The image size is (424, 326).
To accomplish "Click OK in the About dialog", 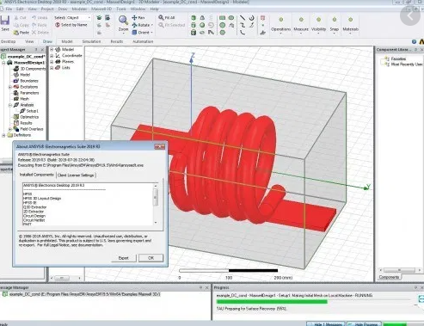I will (151, 258).
